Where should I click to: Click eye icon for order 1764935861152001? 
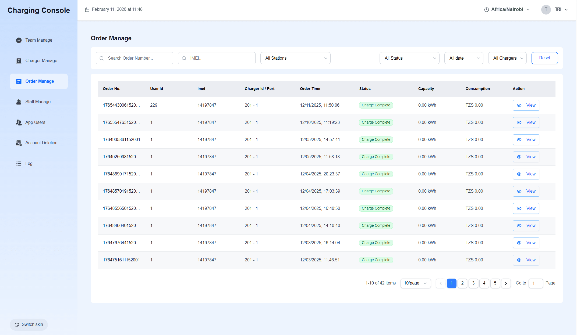coord(519,140)
